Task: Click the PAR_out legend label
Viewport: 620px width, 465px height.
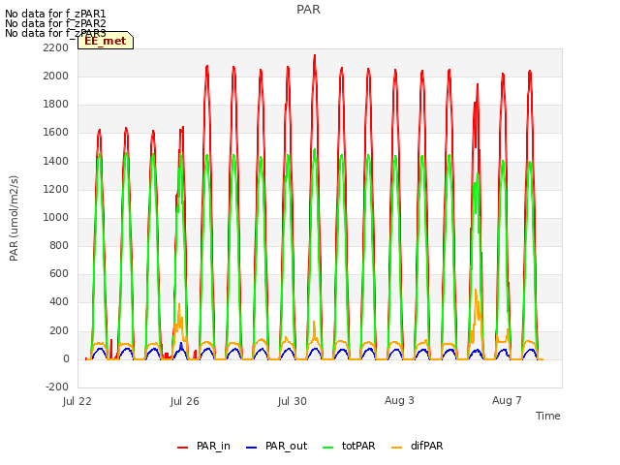Action: pyautogui.click(x=287, y=446)
